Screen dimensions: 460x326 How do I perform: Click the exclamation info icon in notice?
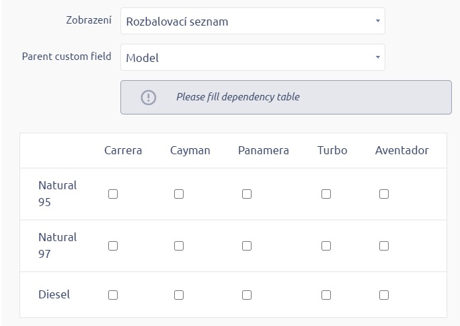coord(148,97)
